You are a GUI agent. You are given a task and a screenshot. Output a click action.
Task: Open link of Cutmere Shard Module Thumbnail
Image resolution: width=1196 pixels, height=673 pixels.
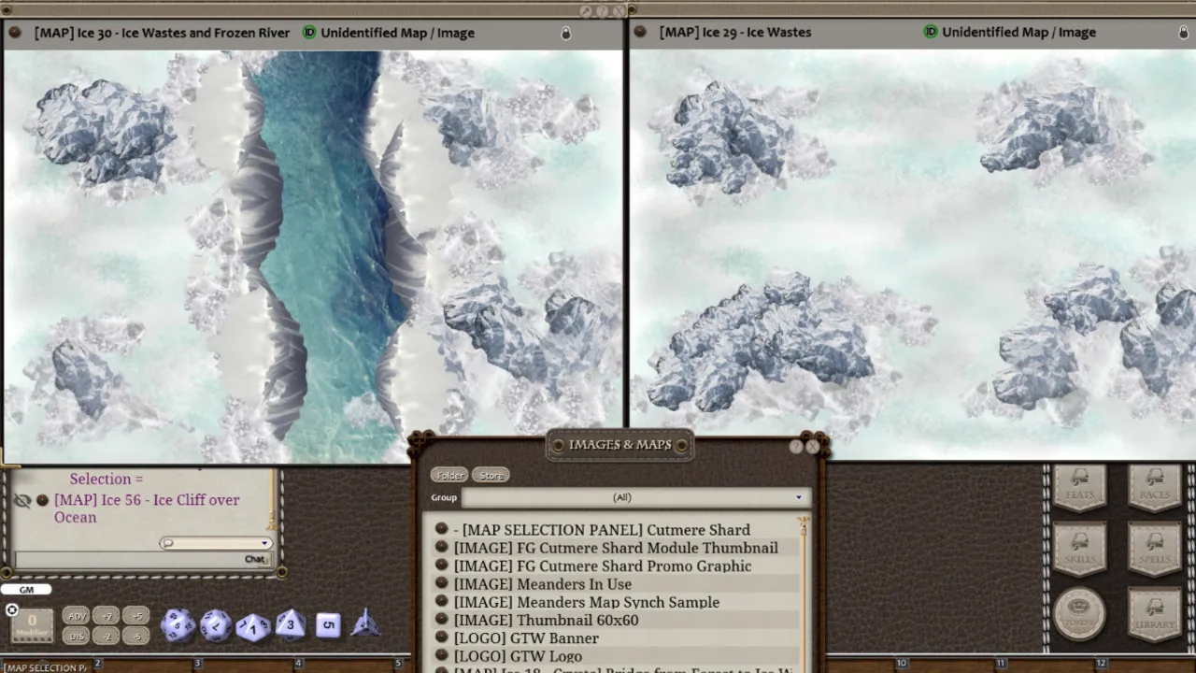[x=441, y=548]
